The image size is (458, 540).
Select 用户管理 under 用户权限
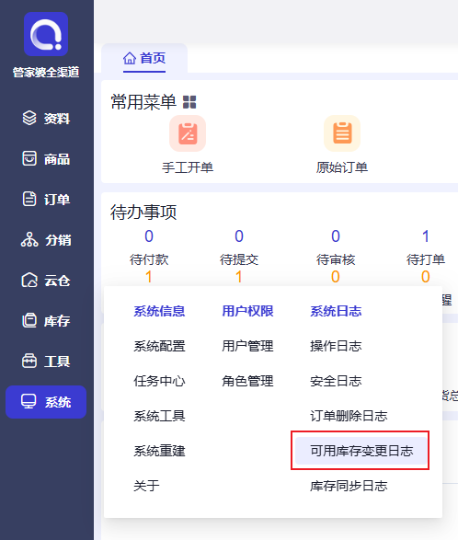pos(247,346)
